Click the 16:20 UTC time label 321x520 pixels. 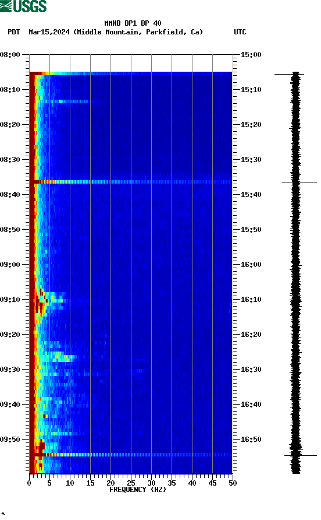click(251, 334)
